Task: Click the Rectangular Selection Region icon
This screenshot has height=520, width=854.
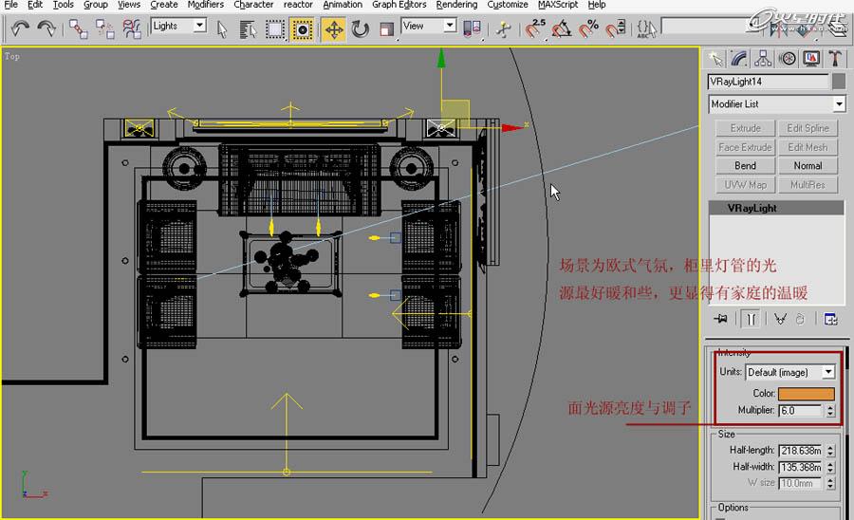Action: [275, 28]
